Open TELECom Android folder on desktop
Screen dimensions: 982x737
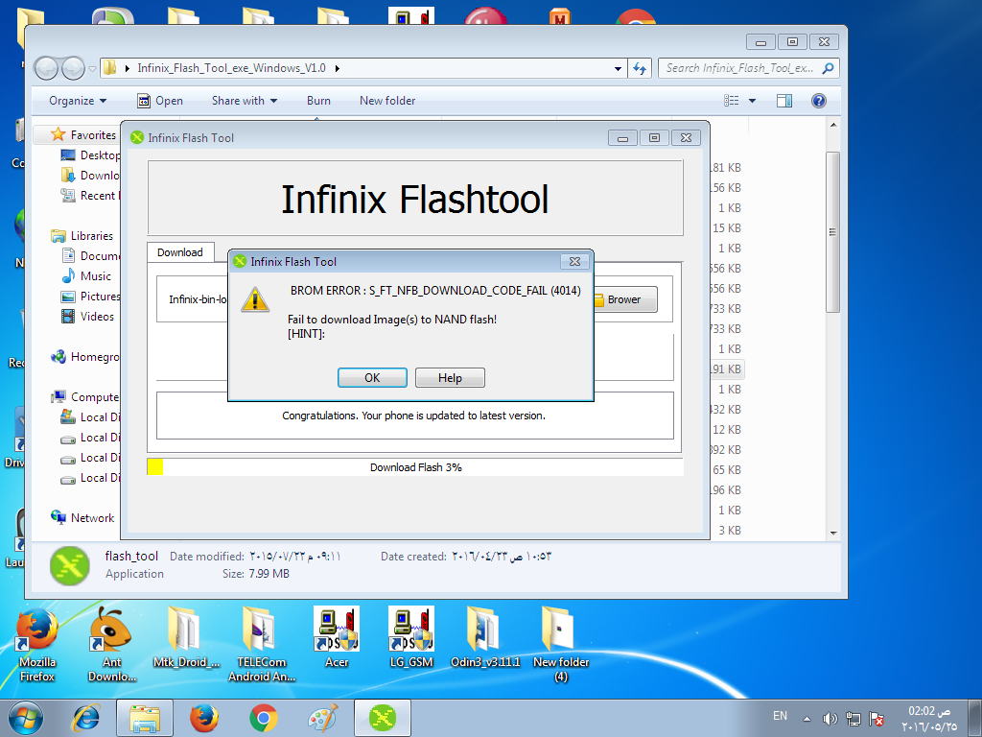(x=261, y=646)
